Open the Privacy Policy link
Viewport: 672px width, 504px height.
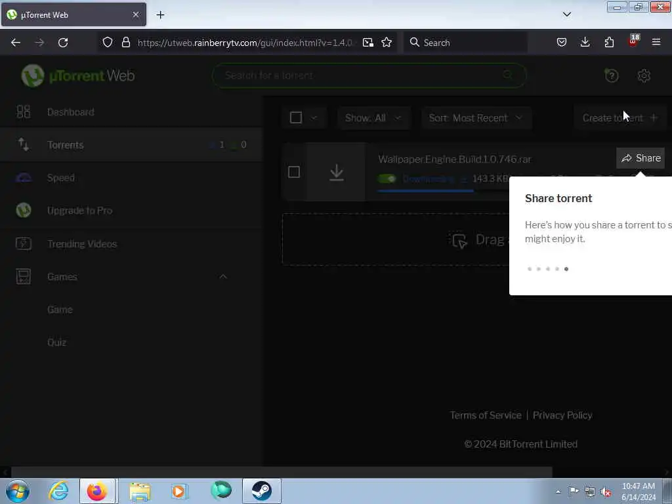(x=562, y=415)
